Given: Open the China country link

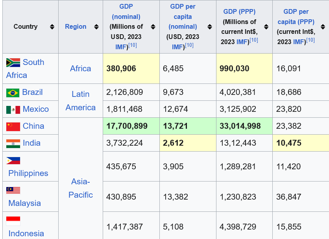Looking at the screenshot, I should tap(33, 126).
